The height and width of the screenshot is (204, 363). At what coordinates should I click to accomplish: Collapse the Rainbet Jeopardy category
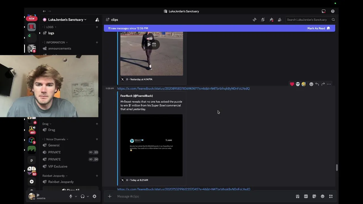[55, 176]
